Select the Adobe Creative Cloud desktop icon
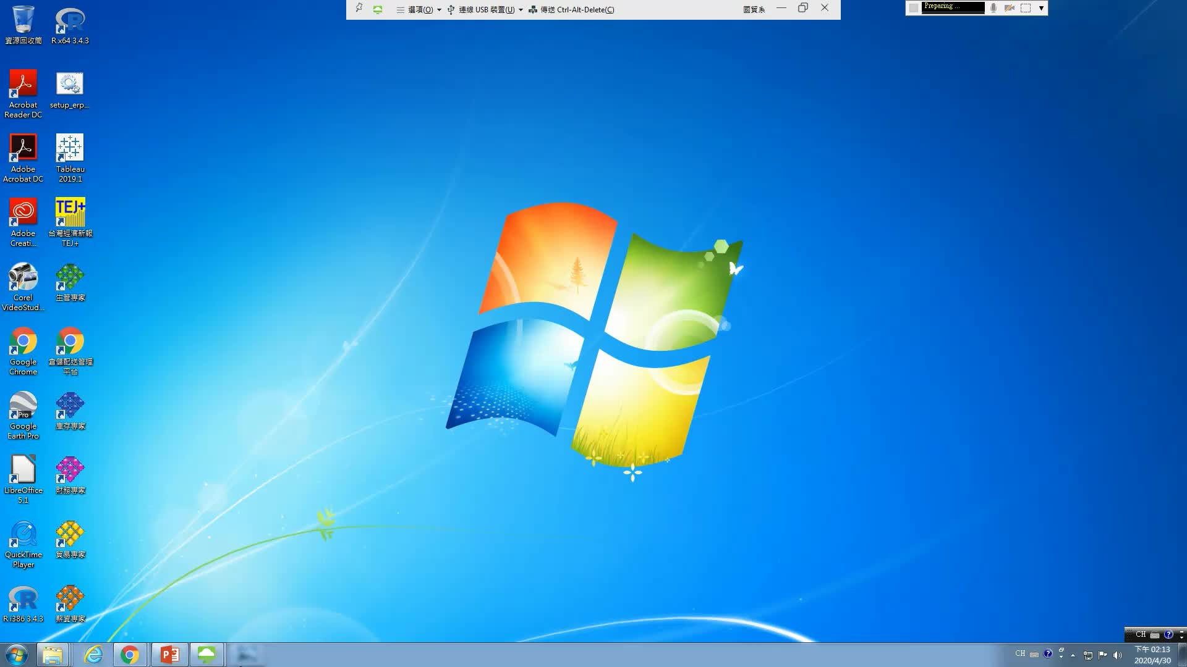This screenshot has width=1187, height=667. (23, 222)
